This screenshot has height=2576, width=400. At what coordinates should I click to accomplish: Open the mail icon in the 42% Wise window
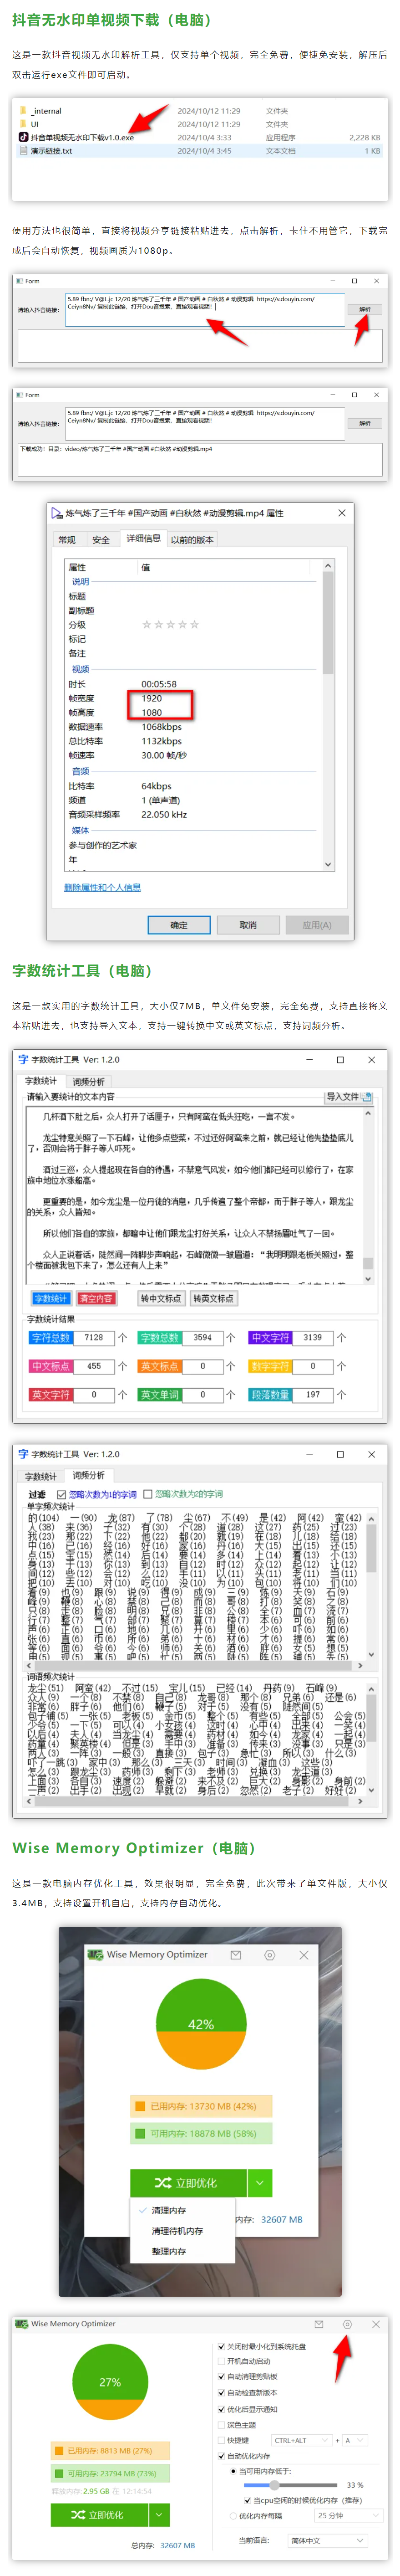click(x=236, y=1954)
